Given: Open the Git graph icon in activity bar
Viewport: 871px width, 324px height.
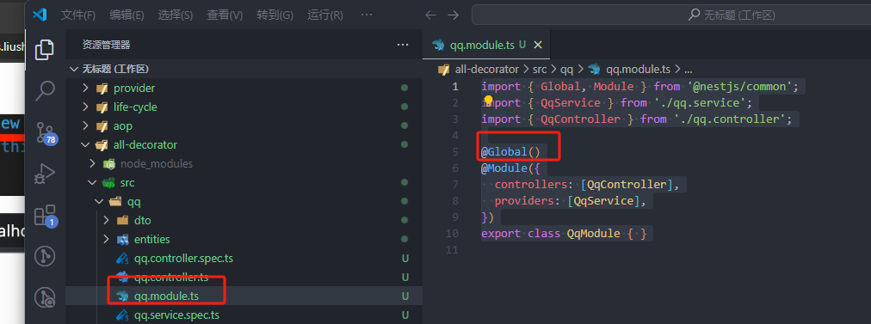Looking at the screenshot, I should point(45,256).
